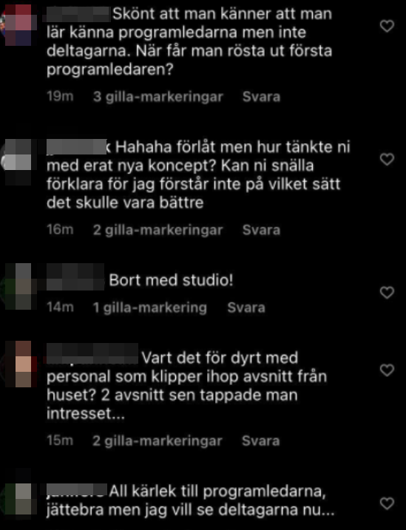Open username before 'Bort med studio!'
This screenshot has height=530, width=406.
[75, 277]
